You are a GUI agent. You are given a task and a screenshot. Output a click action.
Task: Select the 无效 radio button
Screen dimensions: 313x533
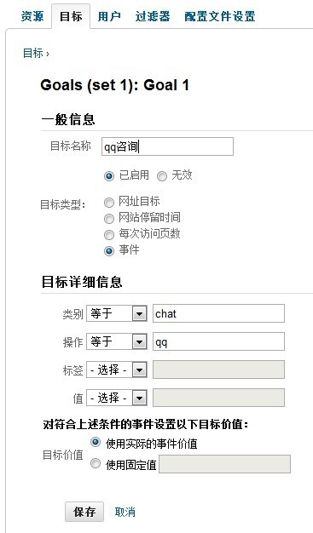tap(162, 176)
